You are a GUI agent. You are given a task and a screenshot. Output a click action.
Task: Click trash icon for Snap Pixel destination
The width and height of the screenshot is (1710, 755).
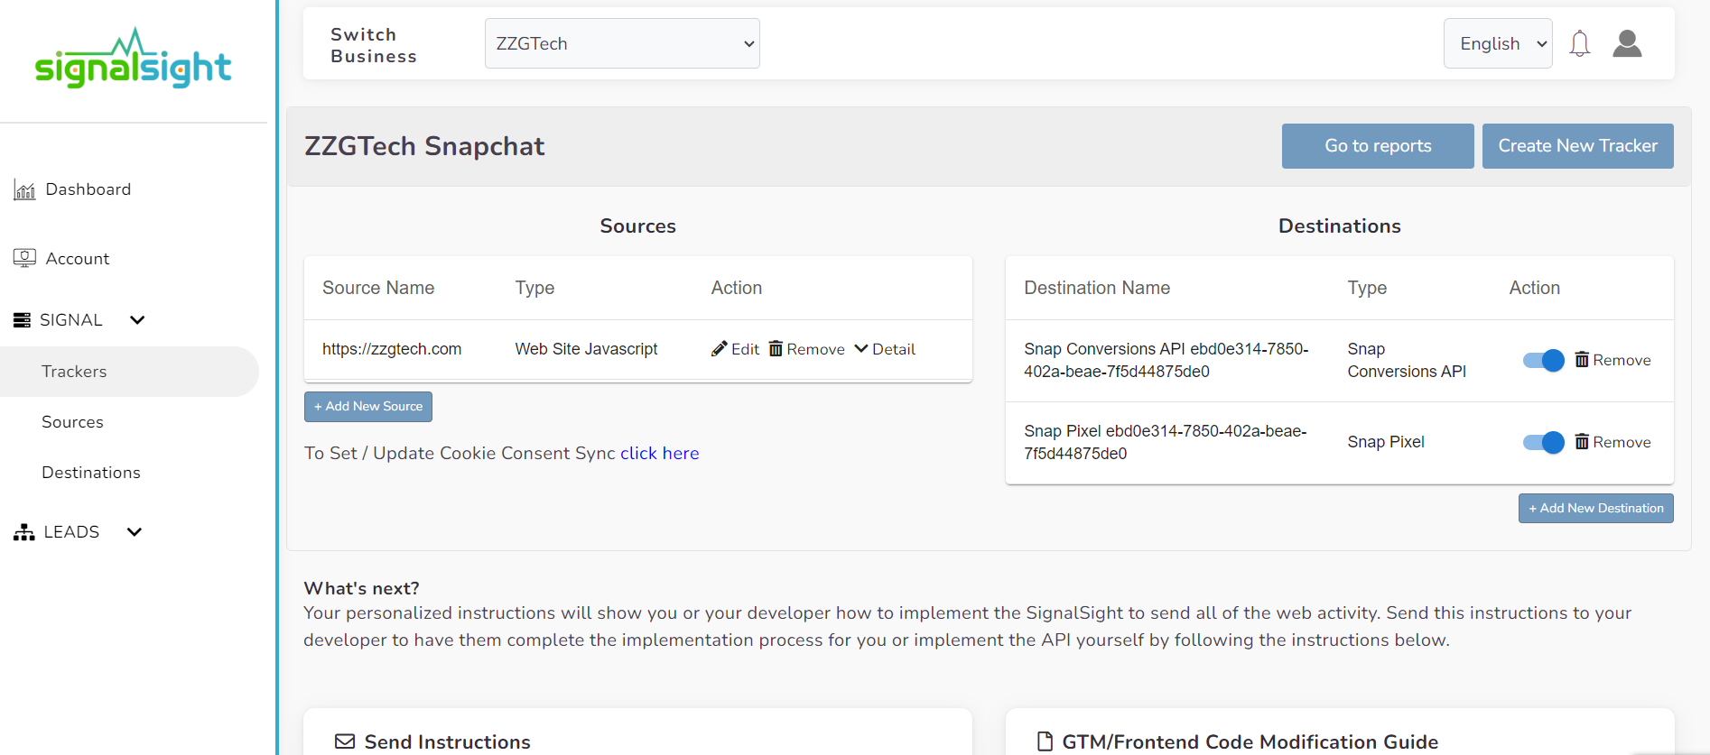[1582, 442]
